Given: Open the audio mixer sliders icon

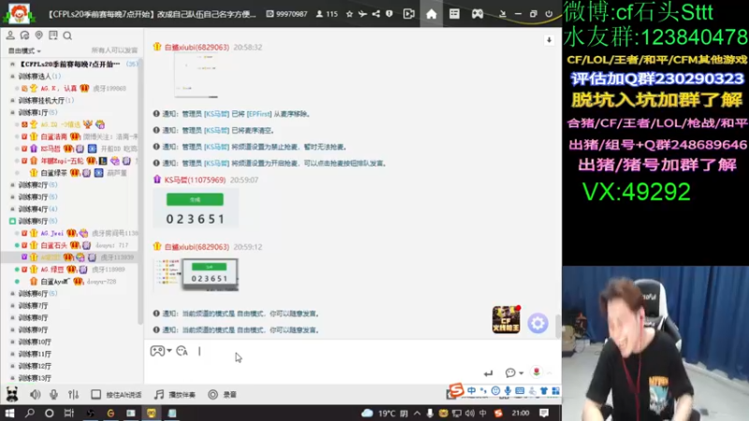Looking at the screenshot, I should (73, 394).
